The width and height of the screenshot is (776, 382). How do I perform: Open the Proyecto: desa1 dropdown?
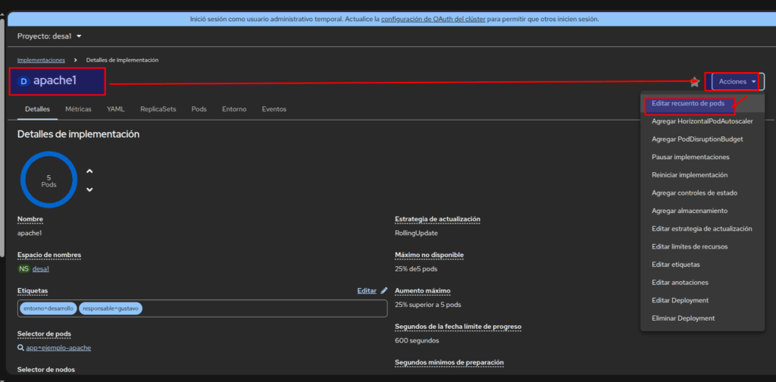[x=49, y=36]
